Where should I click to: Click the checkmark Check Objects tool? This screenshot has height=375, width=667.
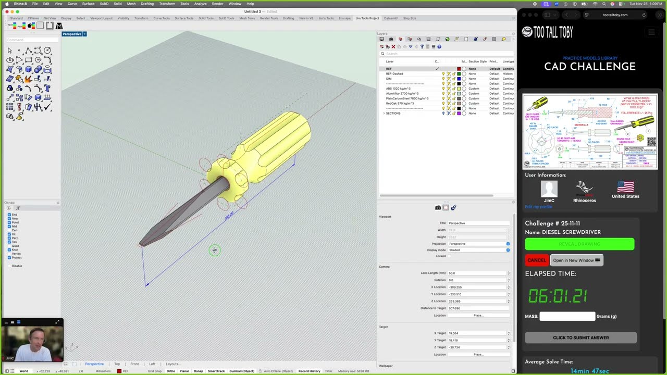click(47, 107)
